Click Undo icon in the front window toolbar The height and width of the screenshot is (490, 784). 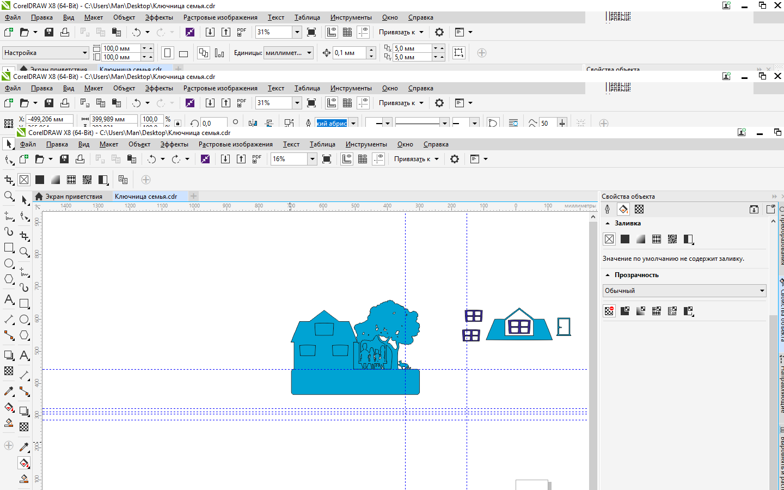click(x=152, y=159)
